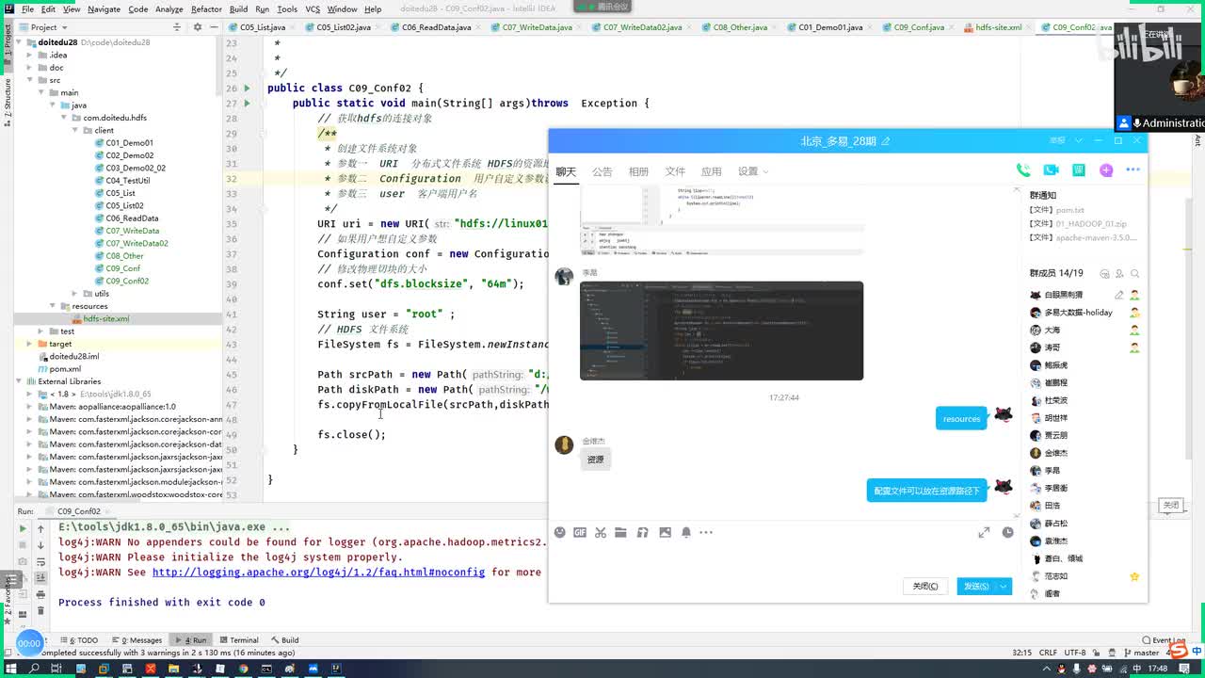
Task: Switch to the 文件 tab in chat window
Action: click(675, 171)
